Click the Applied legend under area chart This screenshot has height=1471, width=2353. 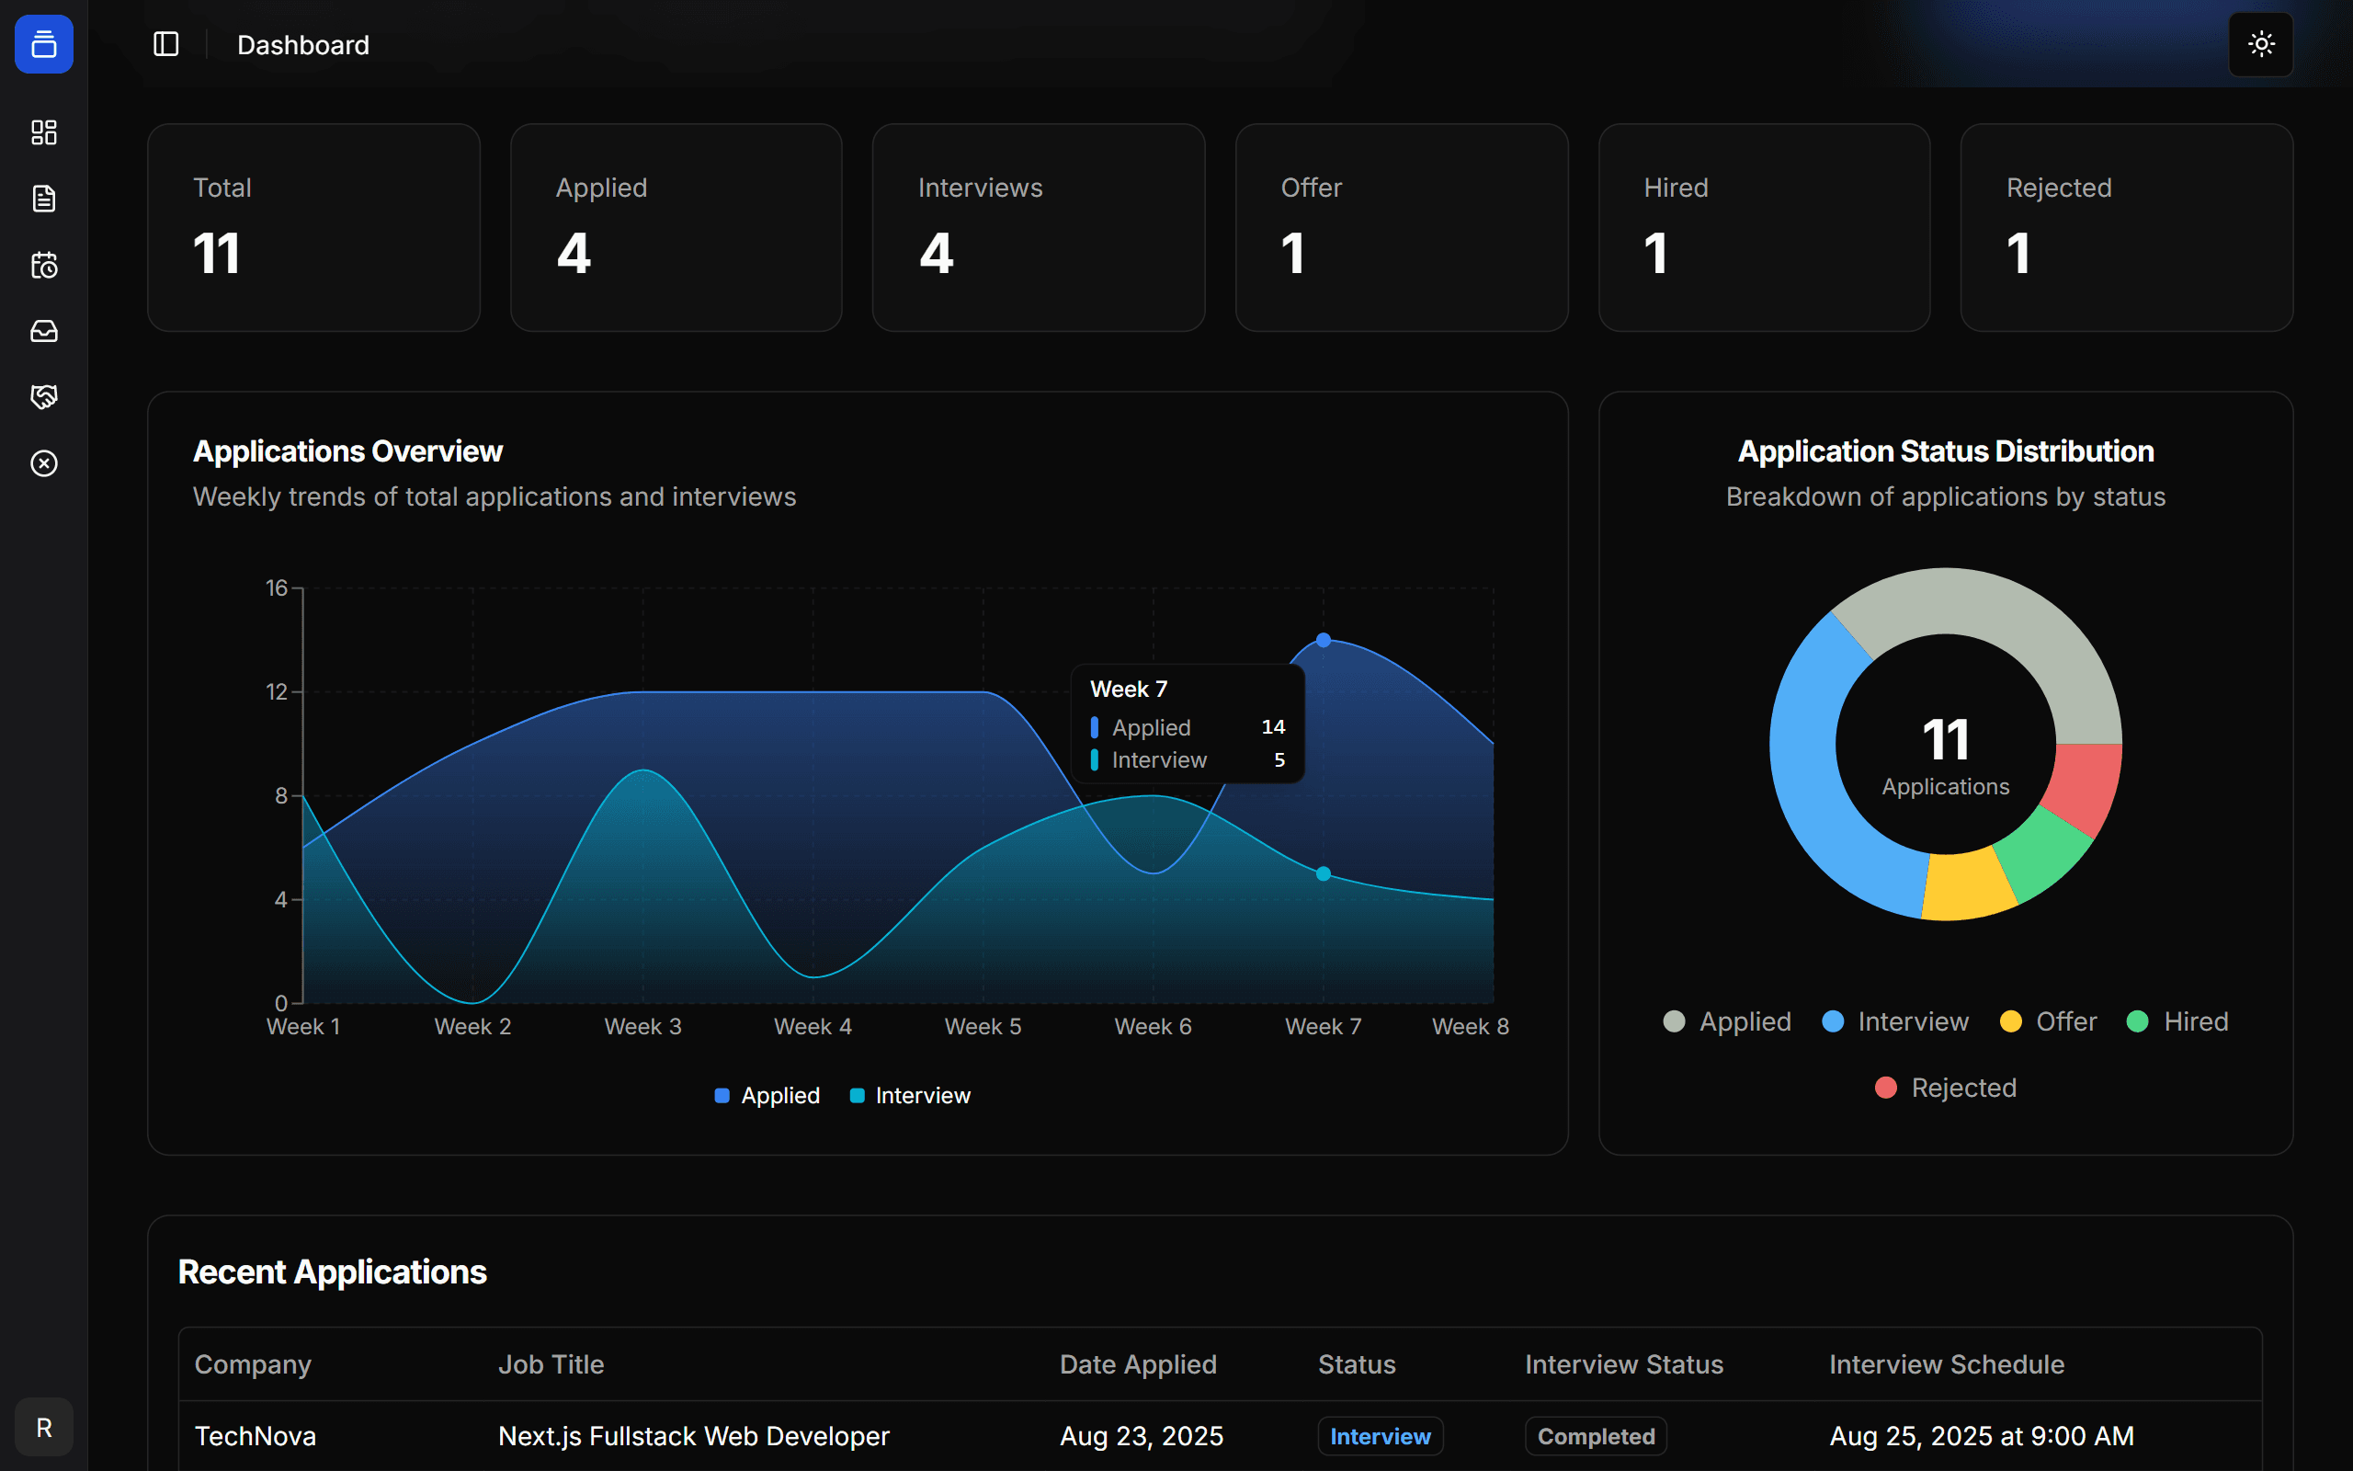[x=767, y=1096]
